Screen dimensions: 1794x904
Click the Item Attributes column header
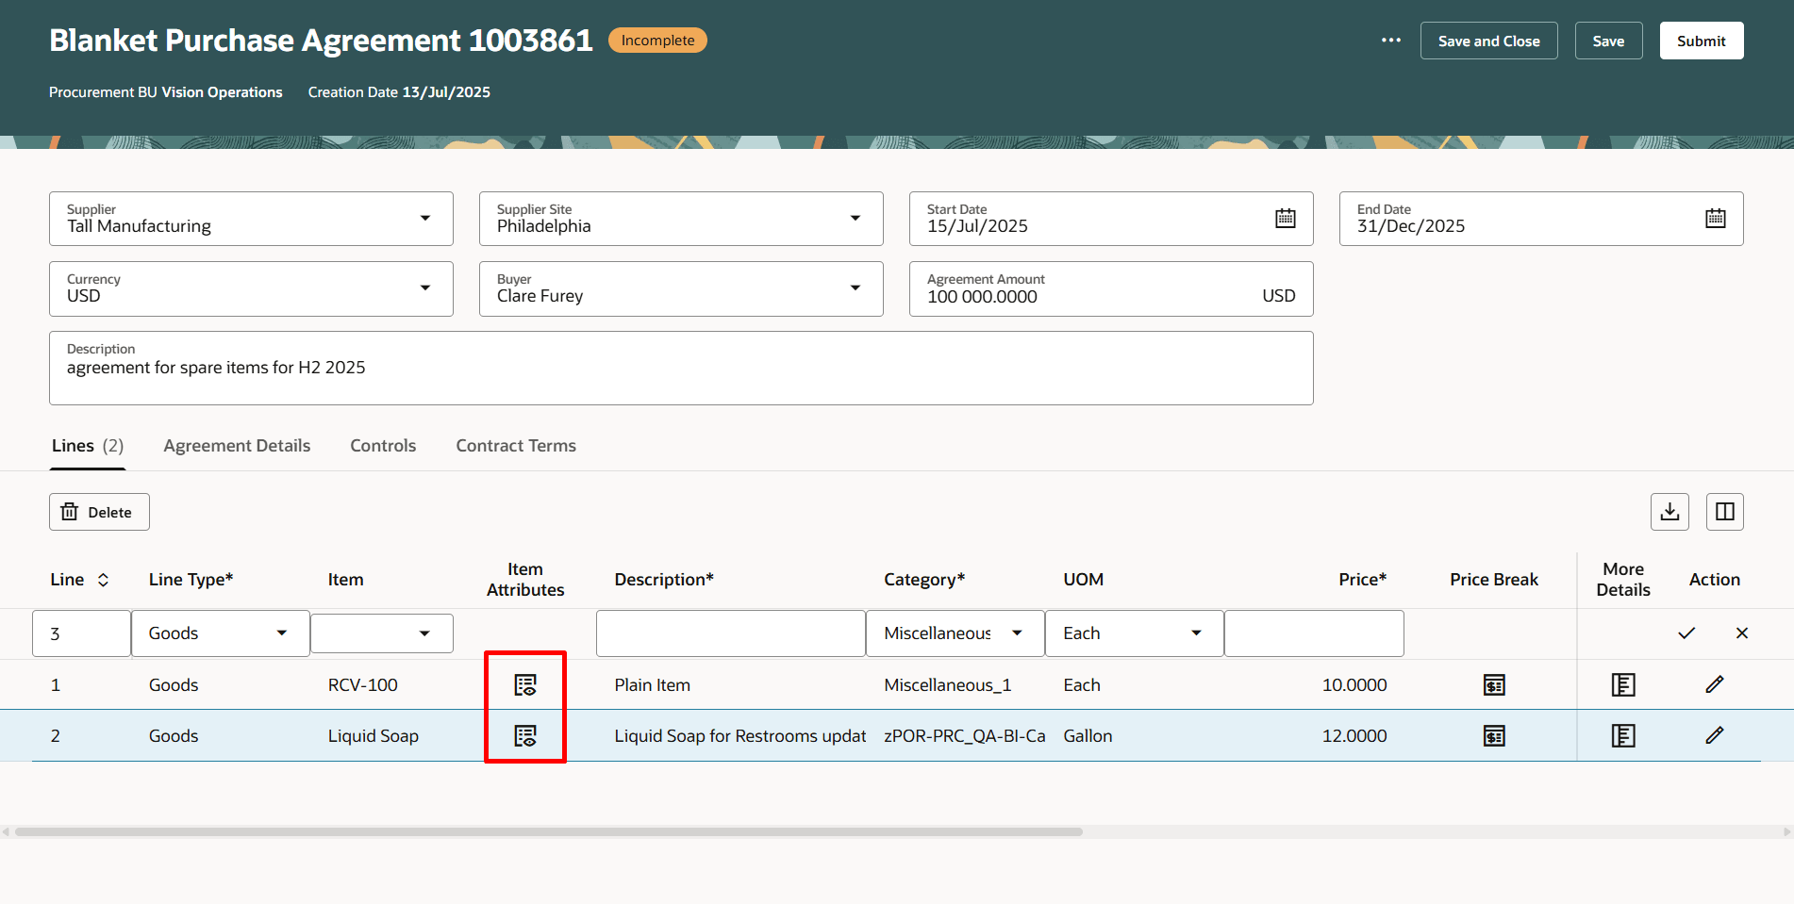[525, 580]
